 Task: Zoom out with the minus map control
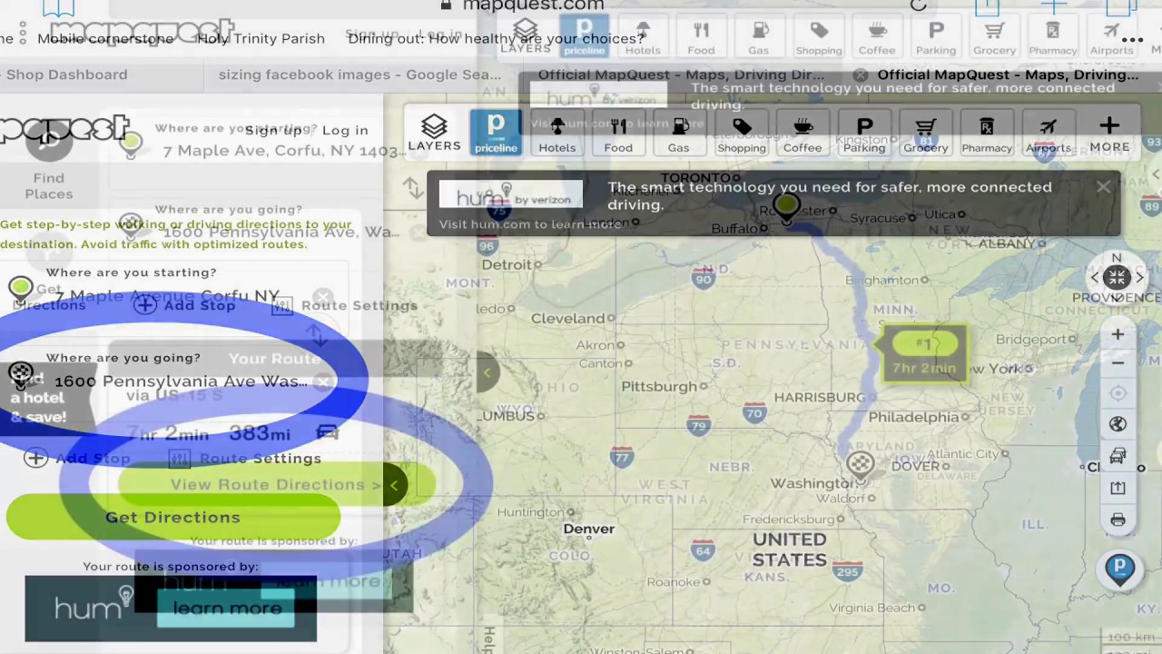1118,362
